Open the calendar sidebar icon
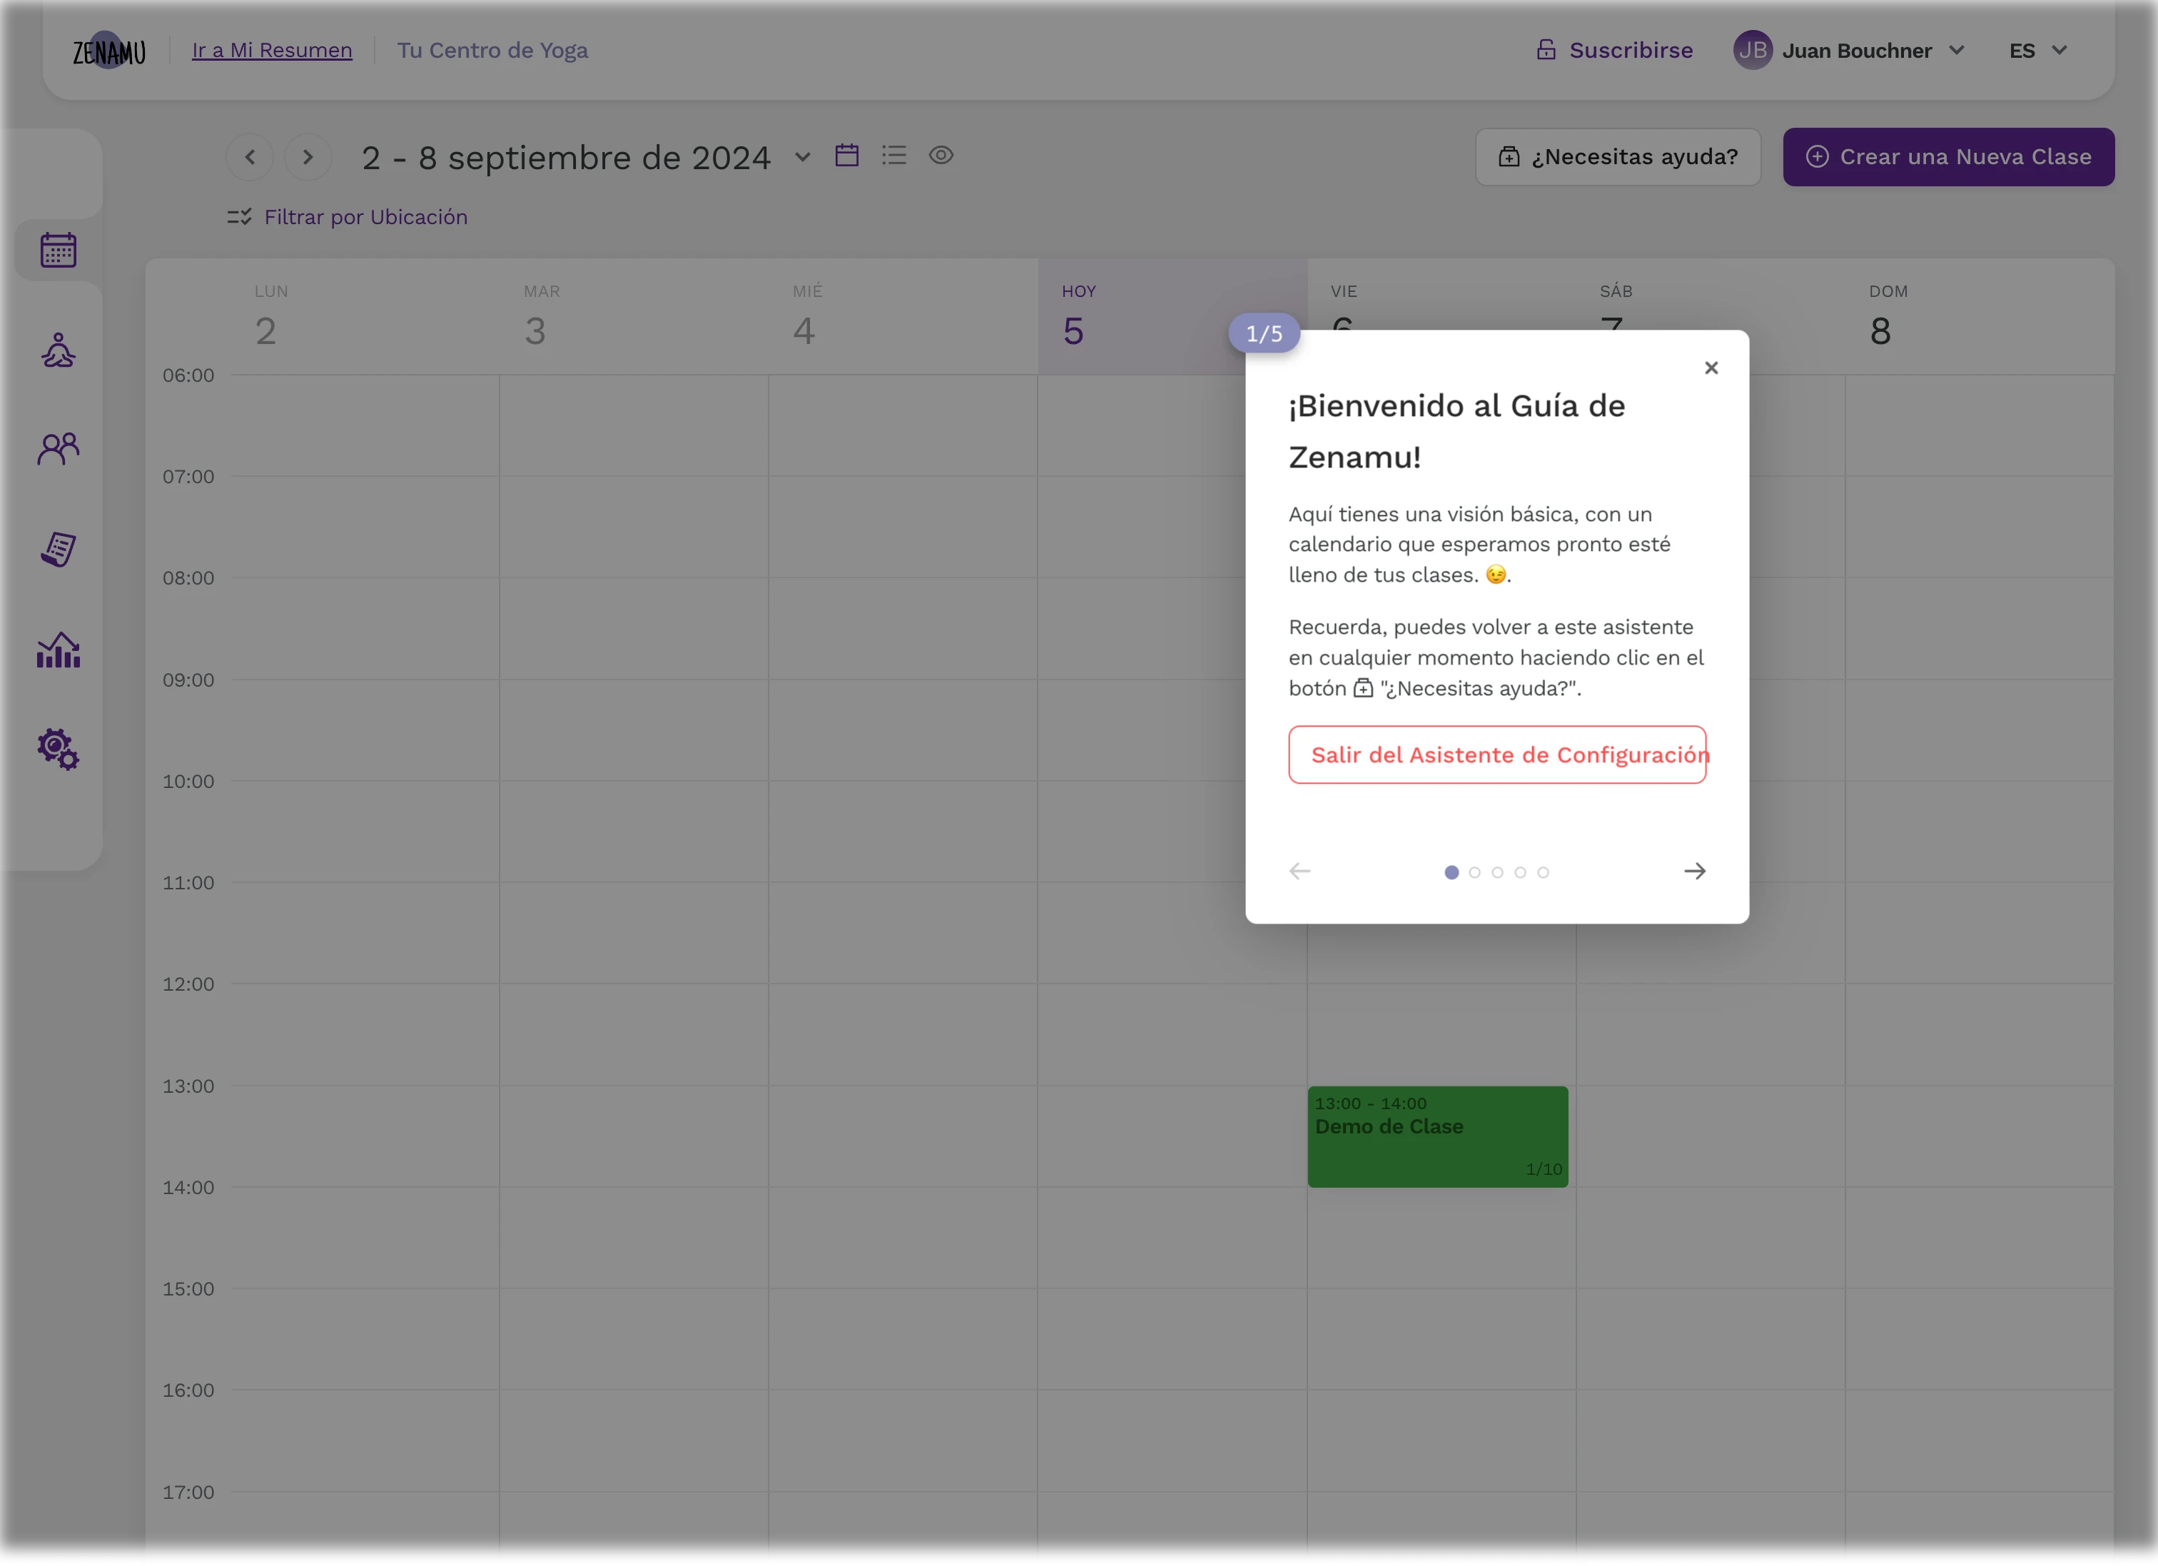 tap(58, 251)
